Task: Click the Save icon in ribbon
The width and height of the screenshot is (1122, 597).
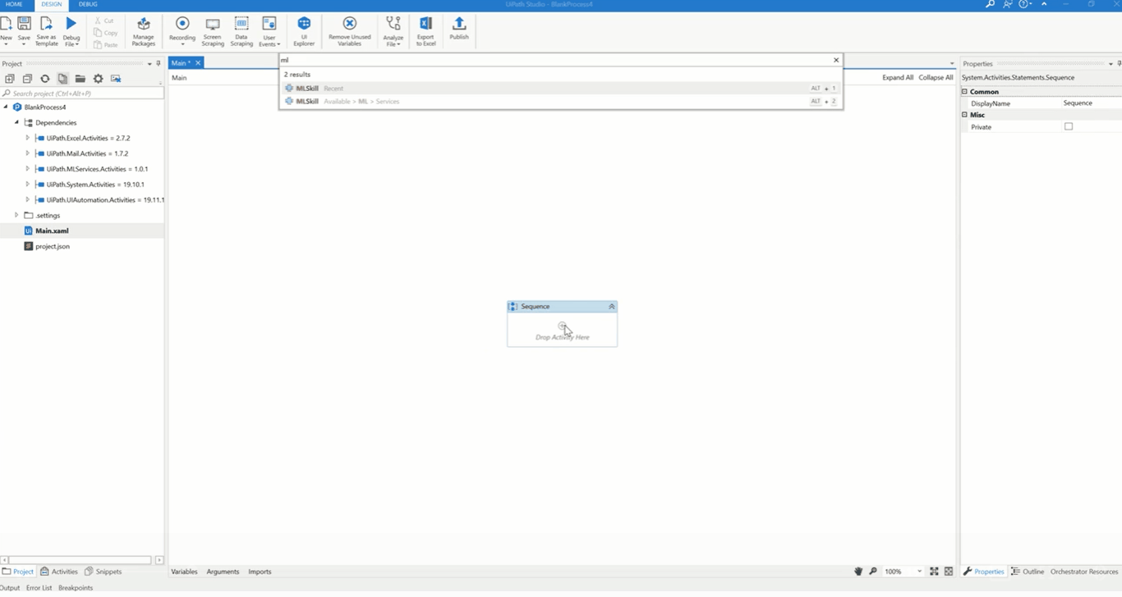Action: tap(24, 24)
